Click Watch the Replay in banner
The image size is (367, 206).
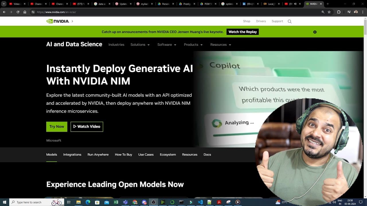coord(243,32)
